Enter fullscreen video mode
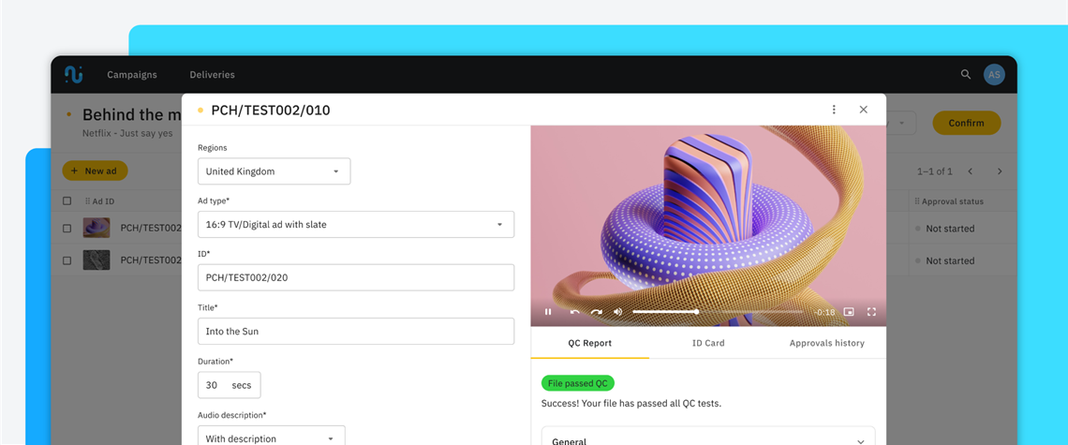1068x445 pixels. click(x=871, y=312)
